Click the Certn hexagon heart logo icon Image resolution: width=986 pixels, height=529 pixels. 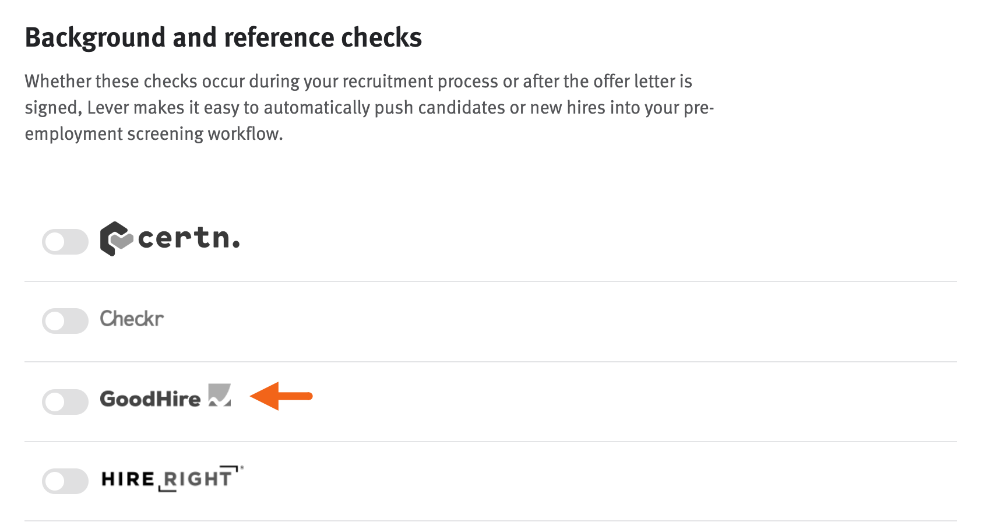point(116,239)
